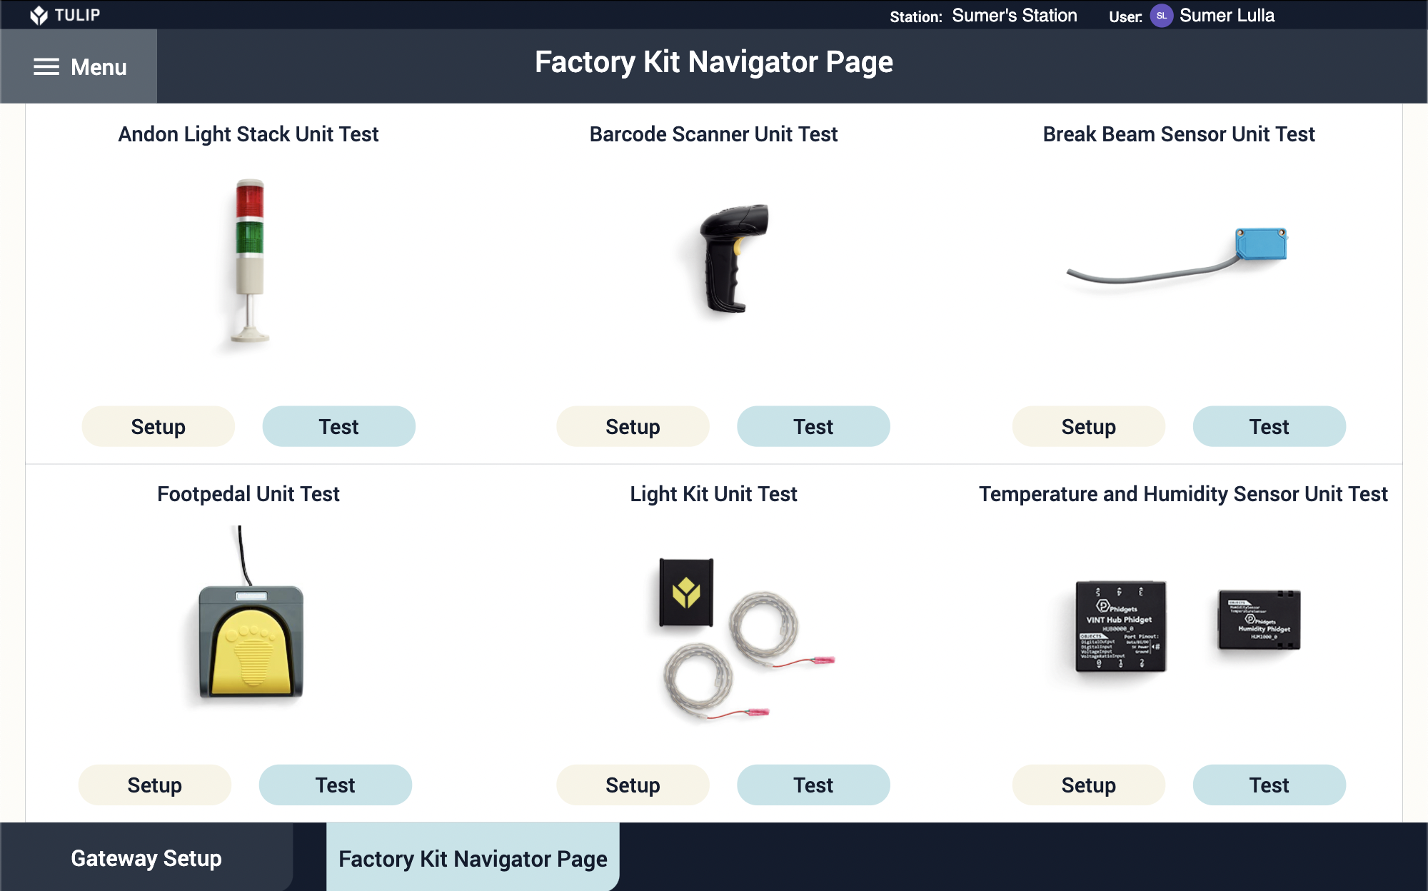This screenshot has height=891, width=1428.
Task: Start Test for Andon Light Stack
Action: [339, 426]
